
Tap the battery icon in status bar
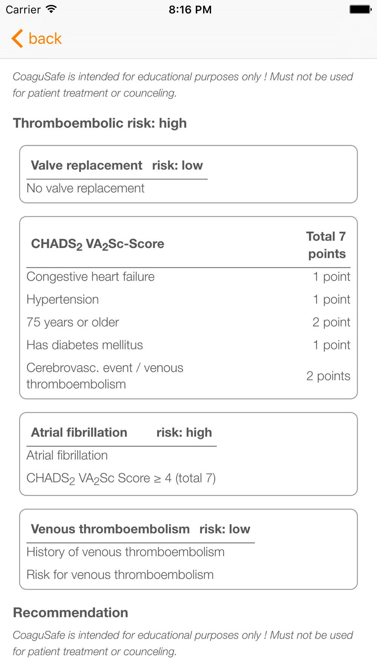tap(360, 9)
